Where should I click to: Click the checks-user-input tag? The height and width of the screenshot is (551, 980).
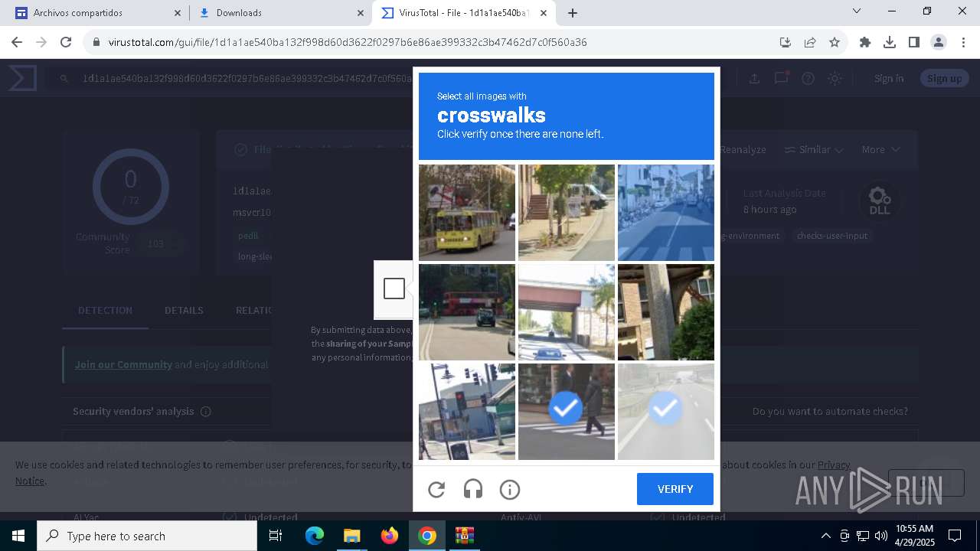coord(832,236)
